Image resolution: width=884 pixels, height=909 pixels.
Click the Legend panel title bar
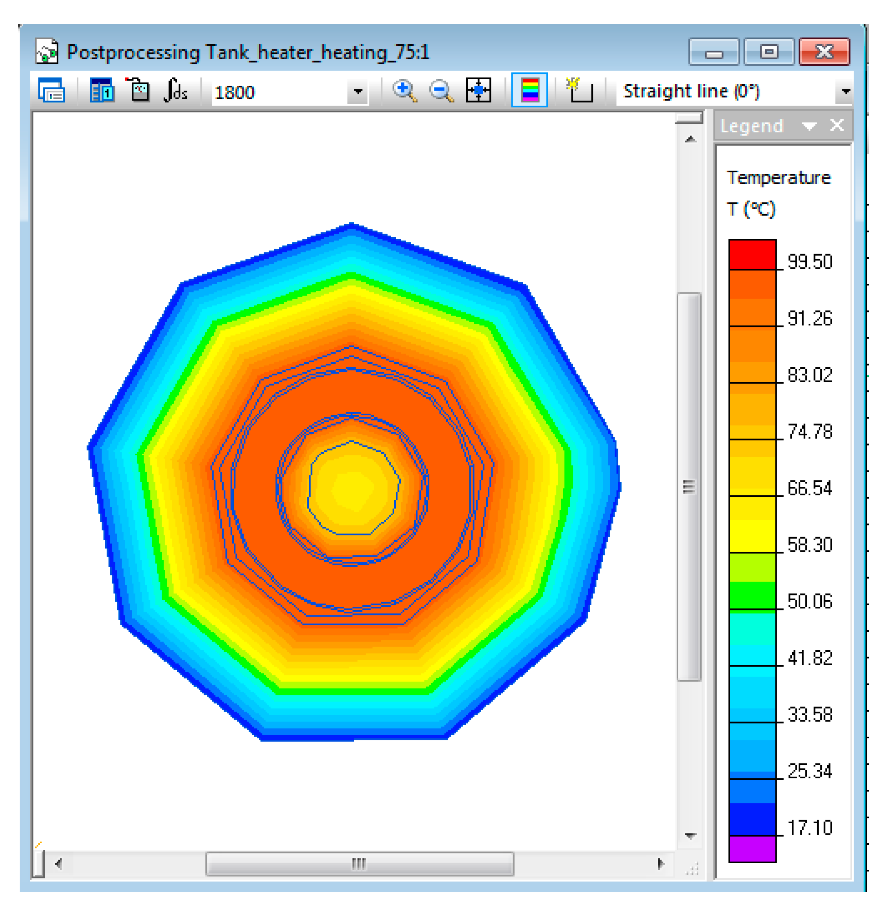tap(752, 126)
